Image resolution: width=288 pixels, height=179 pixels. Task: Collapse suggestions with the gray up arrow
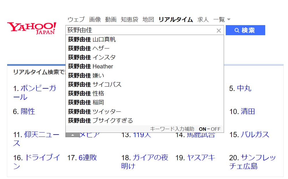73,135
